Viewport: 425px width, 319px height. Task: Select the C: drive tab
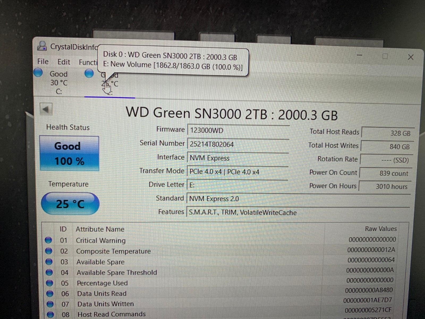(59, 83)
